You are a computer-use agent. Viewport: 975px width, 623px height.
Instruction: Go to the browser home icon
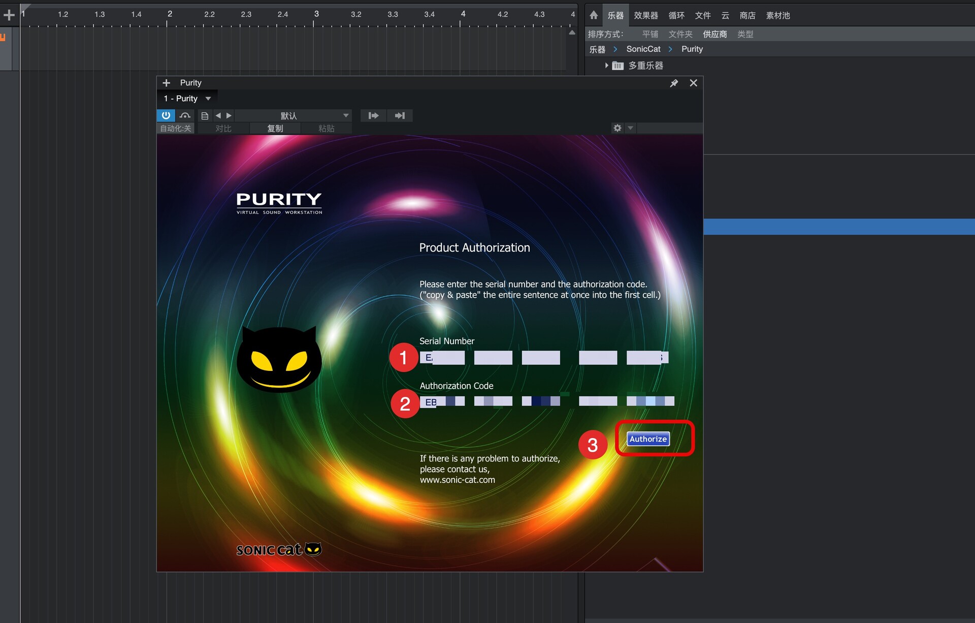point(594,15)
